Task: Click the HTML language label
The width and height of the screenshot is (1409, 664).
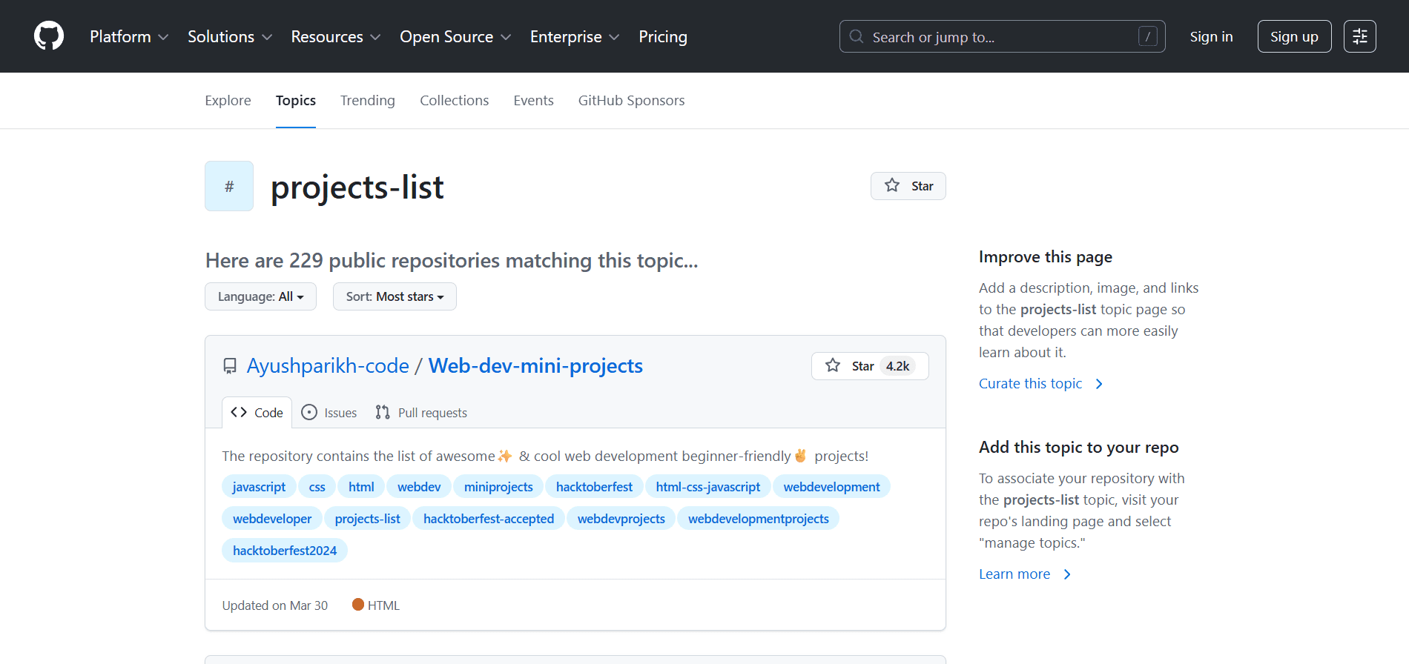Action: [x=383, y=605]
